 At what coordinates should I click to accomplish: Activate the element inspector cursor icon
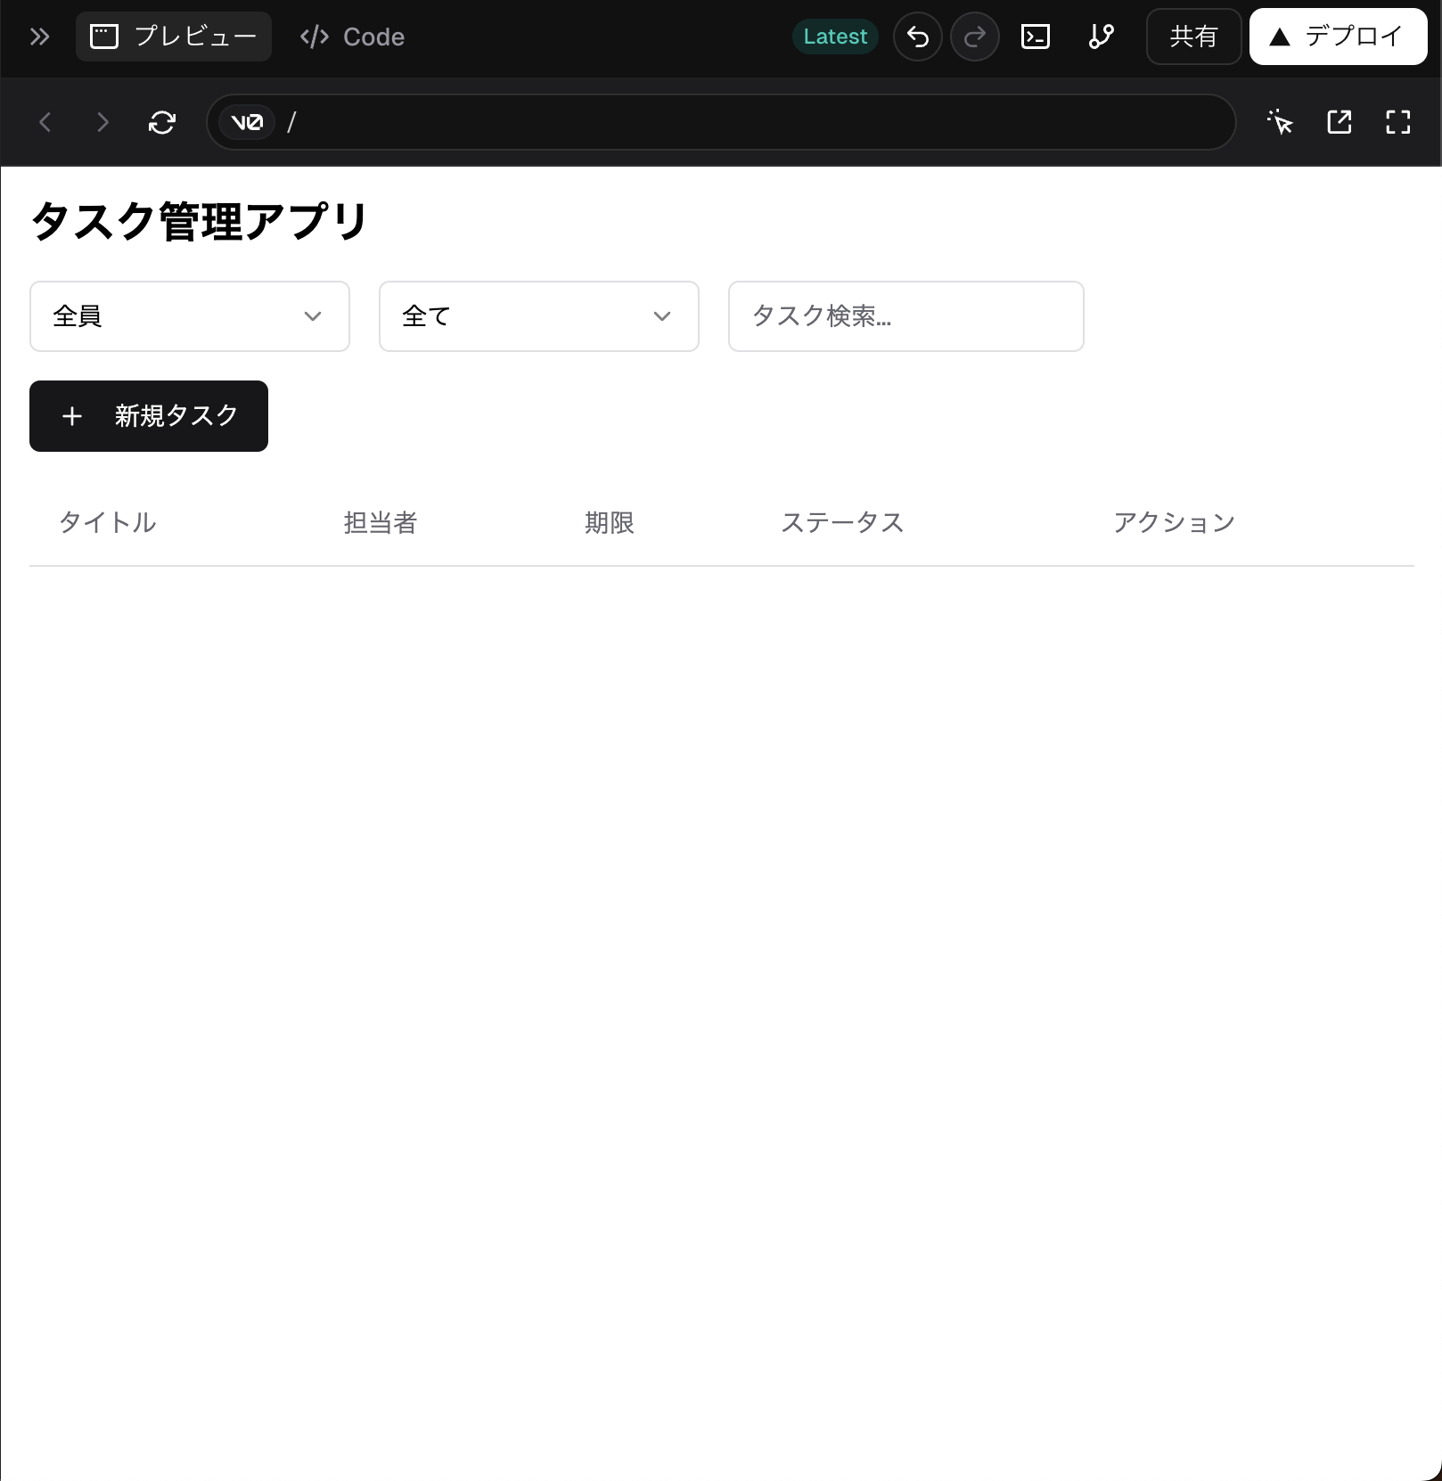1280,122
